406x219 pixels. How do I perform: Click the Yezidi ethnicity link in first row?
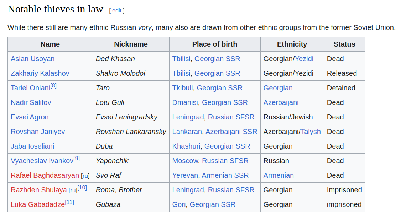[304, 59]
